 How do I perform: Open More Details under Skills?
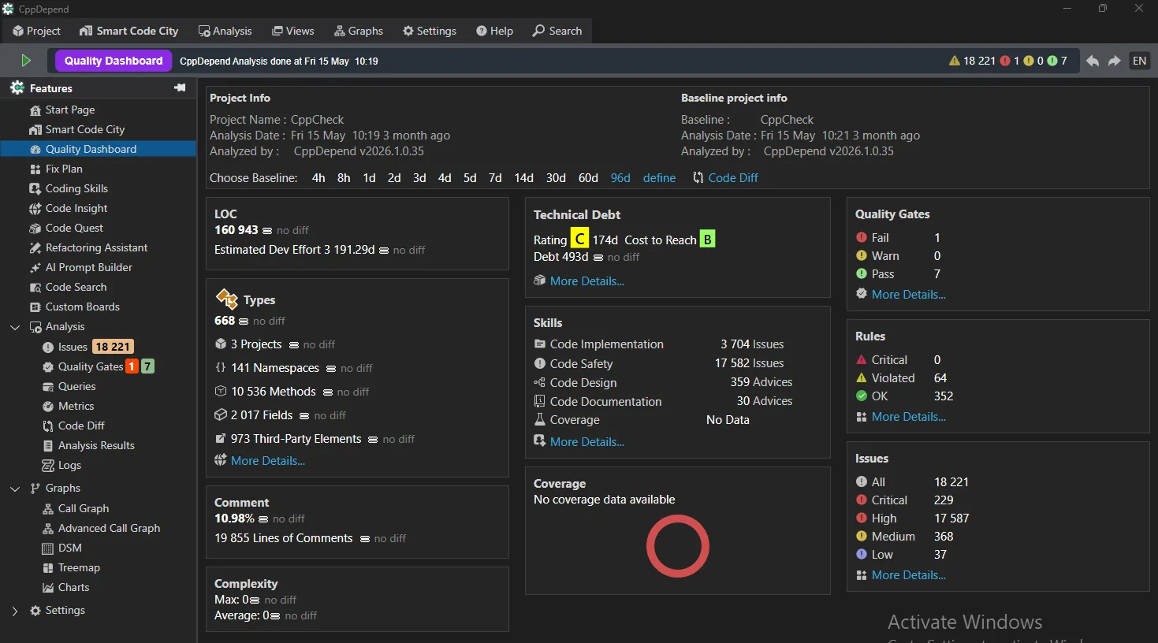click(x=587, y=442)
